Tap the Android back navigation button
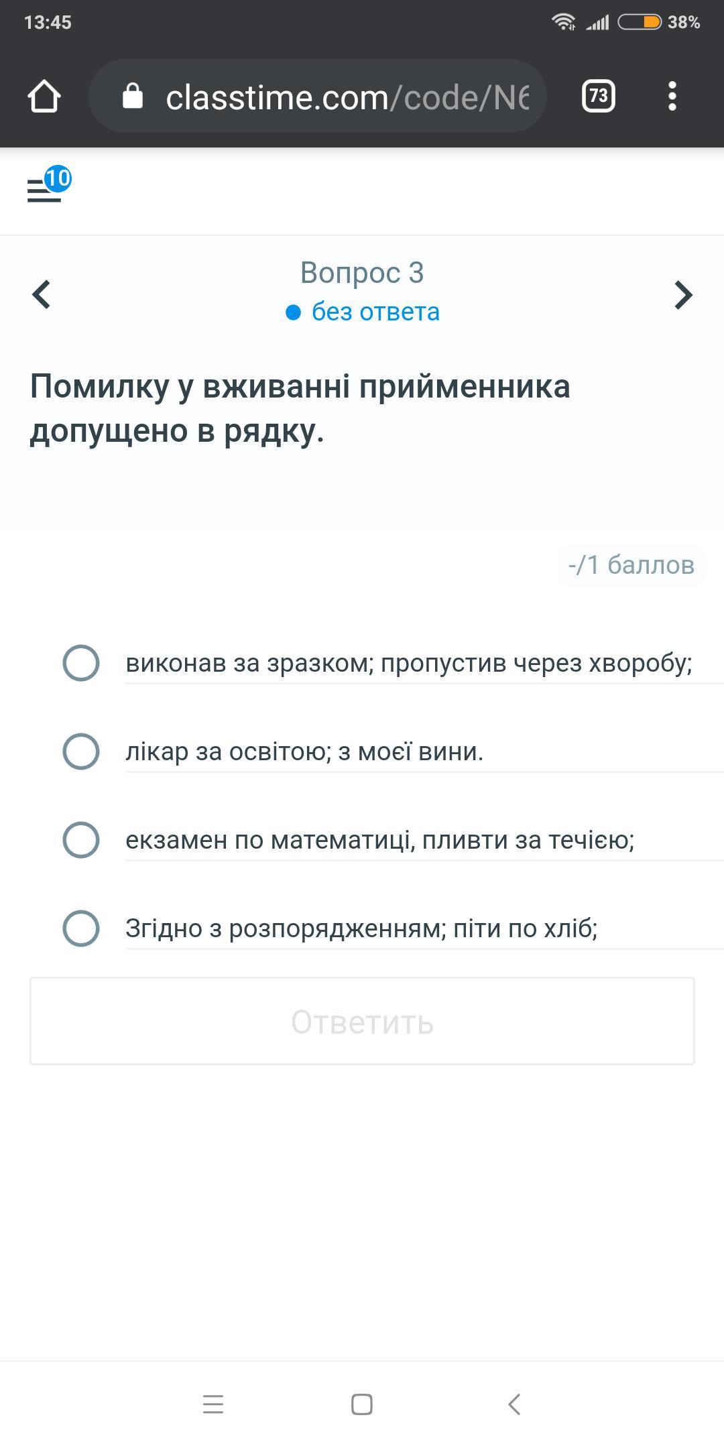Viewport: 724px width, 1448px height. point(514,1404)
